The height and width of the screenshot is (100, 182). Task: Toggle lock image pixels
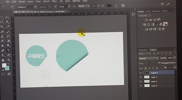click(149, 68)
